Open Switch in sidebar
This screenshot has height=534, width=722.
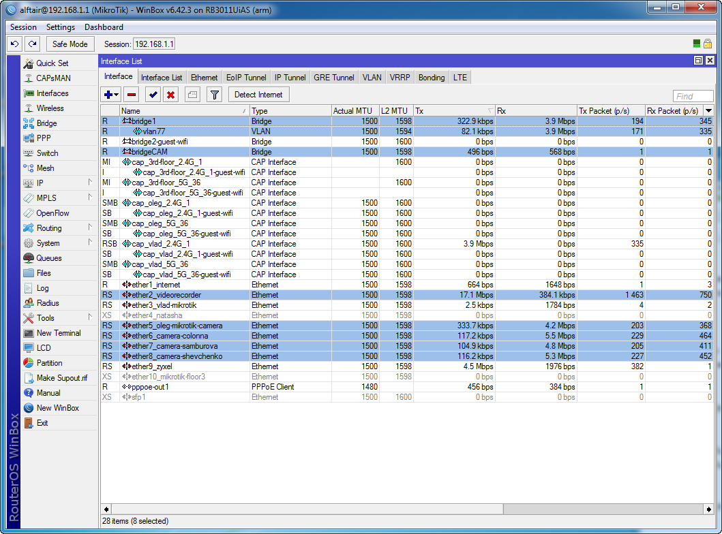tap(48, 153)
